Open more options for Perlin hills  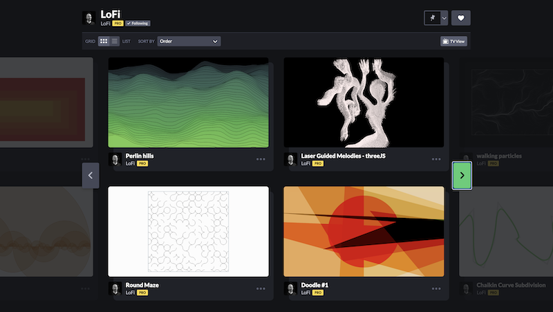tap(261, 159)
